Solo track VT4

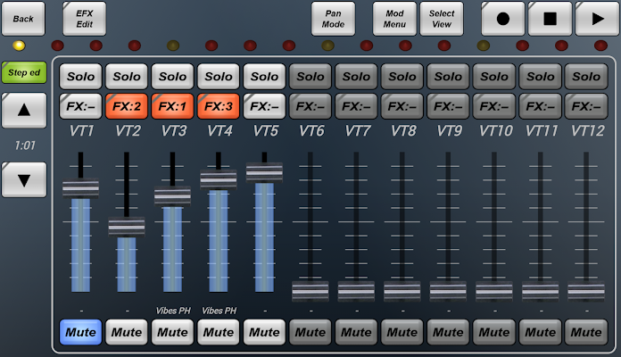click(219, 76)
